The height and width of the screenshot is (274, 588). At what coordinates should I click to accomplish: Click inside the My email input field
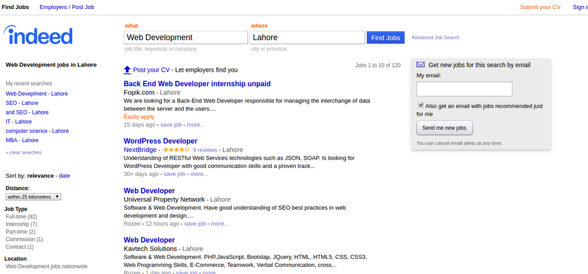(464, 89)
